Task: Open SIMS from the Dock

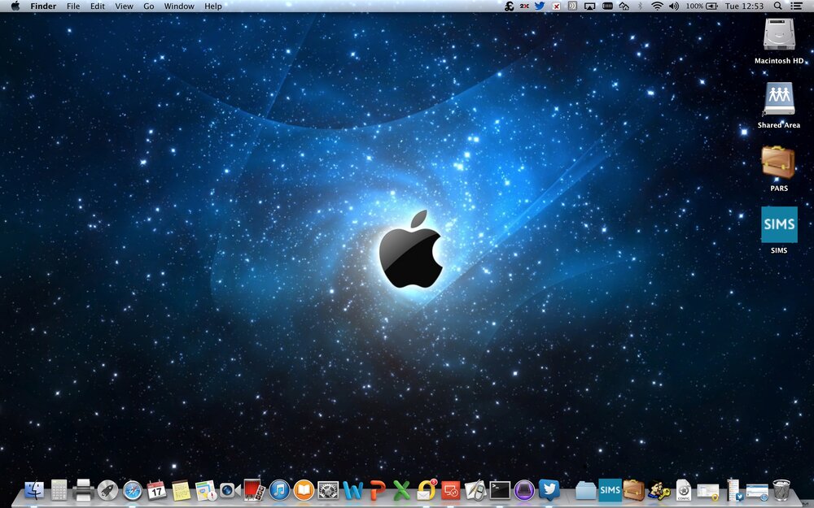Action: 610,490
